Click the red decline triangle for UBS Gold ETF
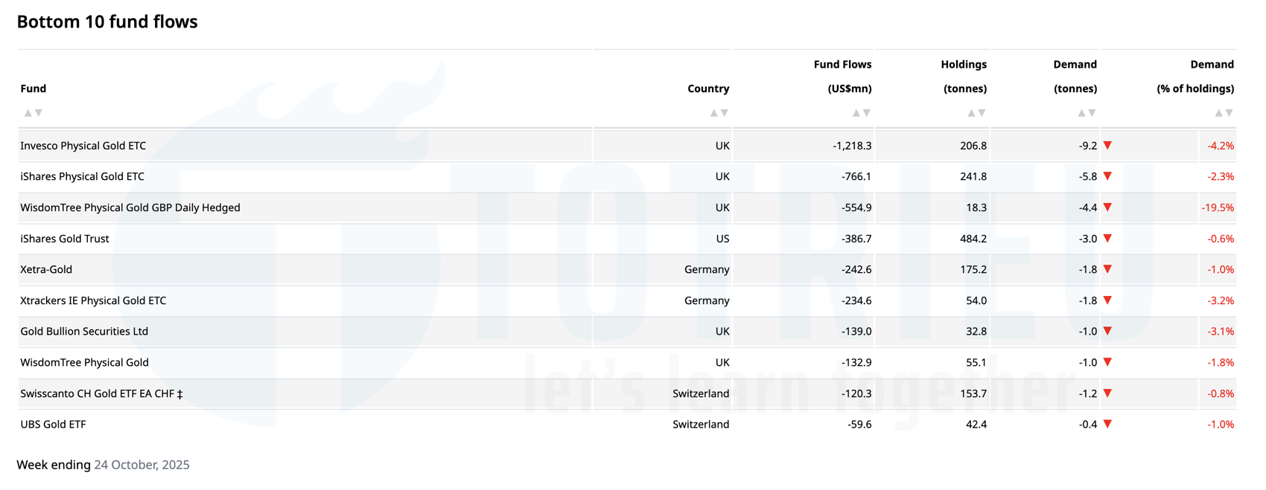 coord(1108,425)
